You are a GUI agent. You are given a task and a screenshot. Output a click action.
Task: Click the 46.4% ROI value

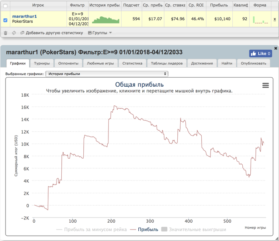[198, 19]
